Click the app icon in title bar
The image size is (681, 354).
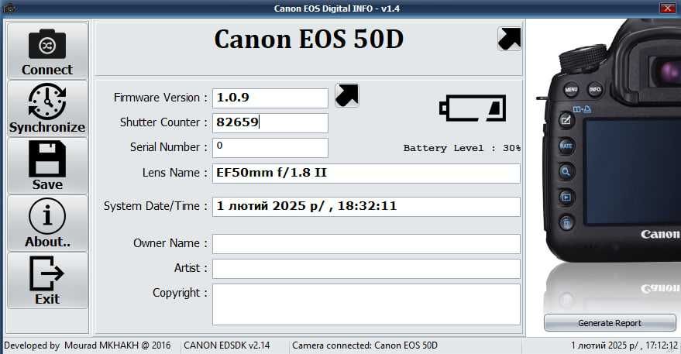click(x=9, y=9)
